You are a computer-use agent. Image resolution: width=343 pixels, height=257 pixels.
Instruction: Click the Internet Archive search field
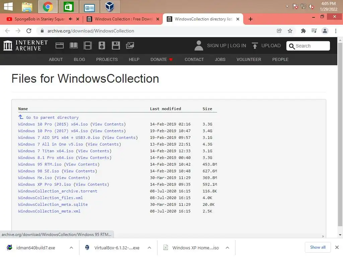pyautogui.click(x=308, y=46)
